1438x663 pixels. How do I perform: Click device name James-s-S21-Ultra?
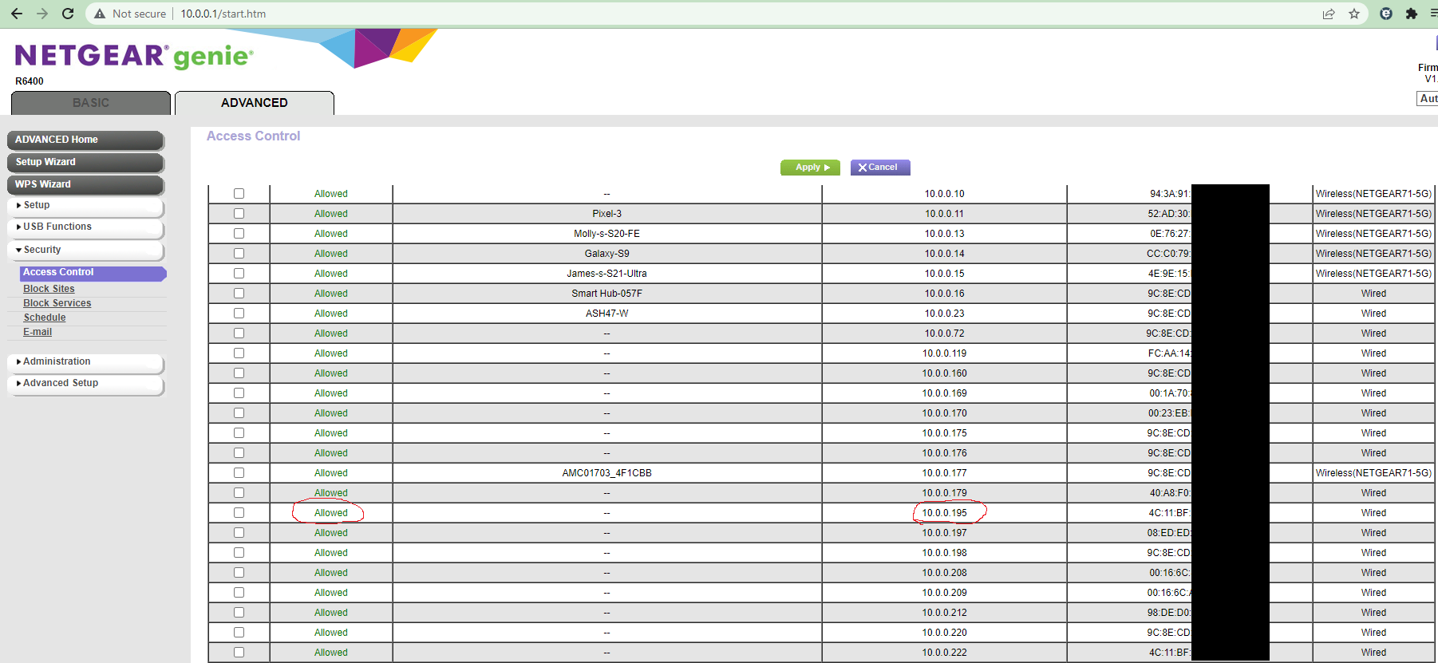[x=606, y=274]
